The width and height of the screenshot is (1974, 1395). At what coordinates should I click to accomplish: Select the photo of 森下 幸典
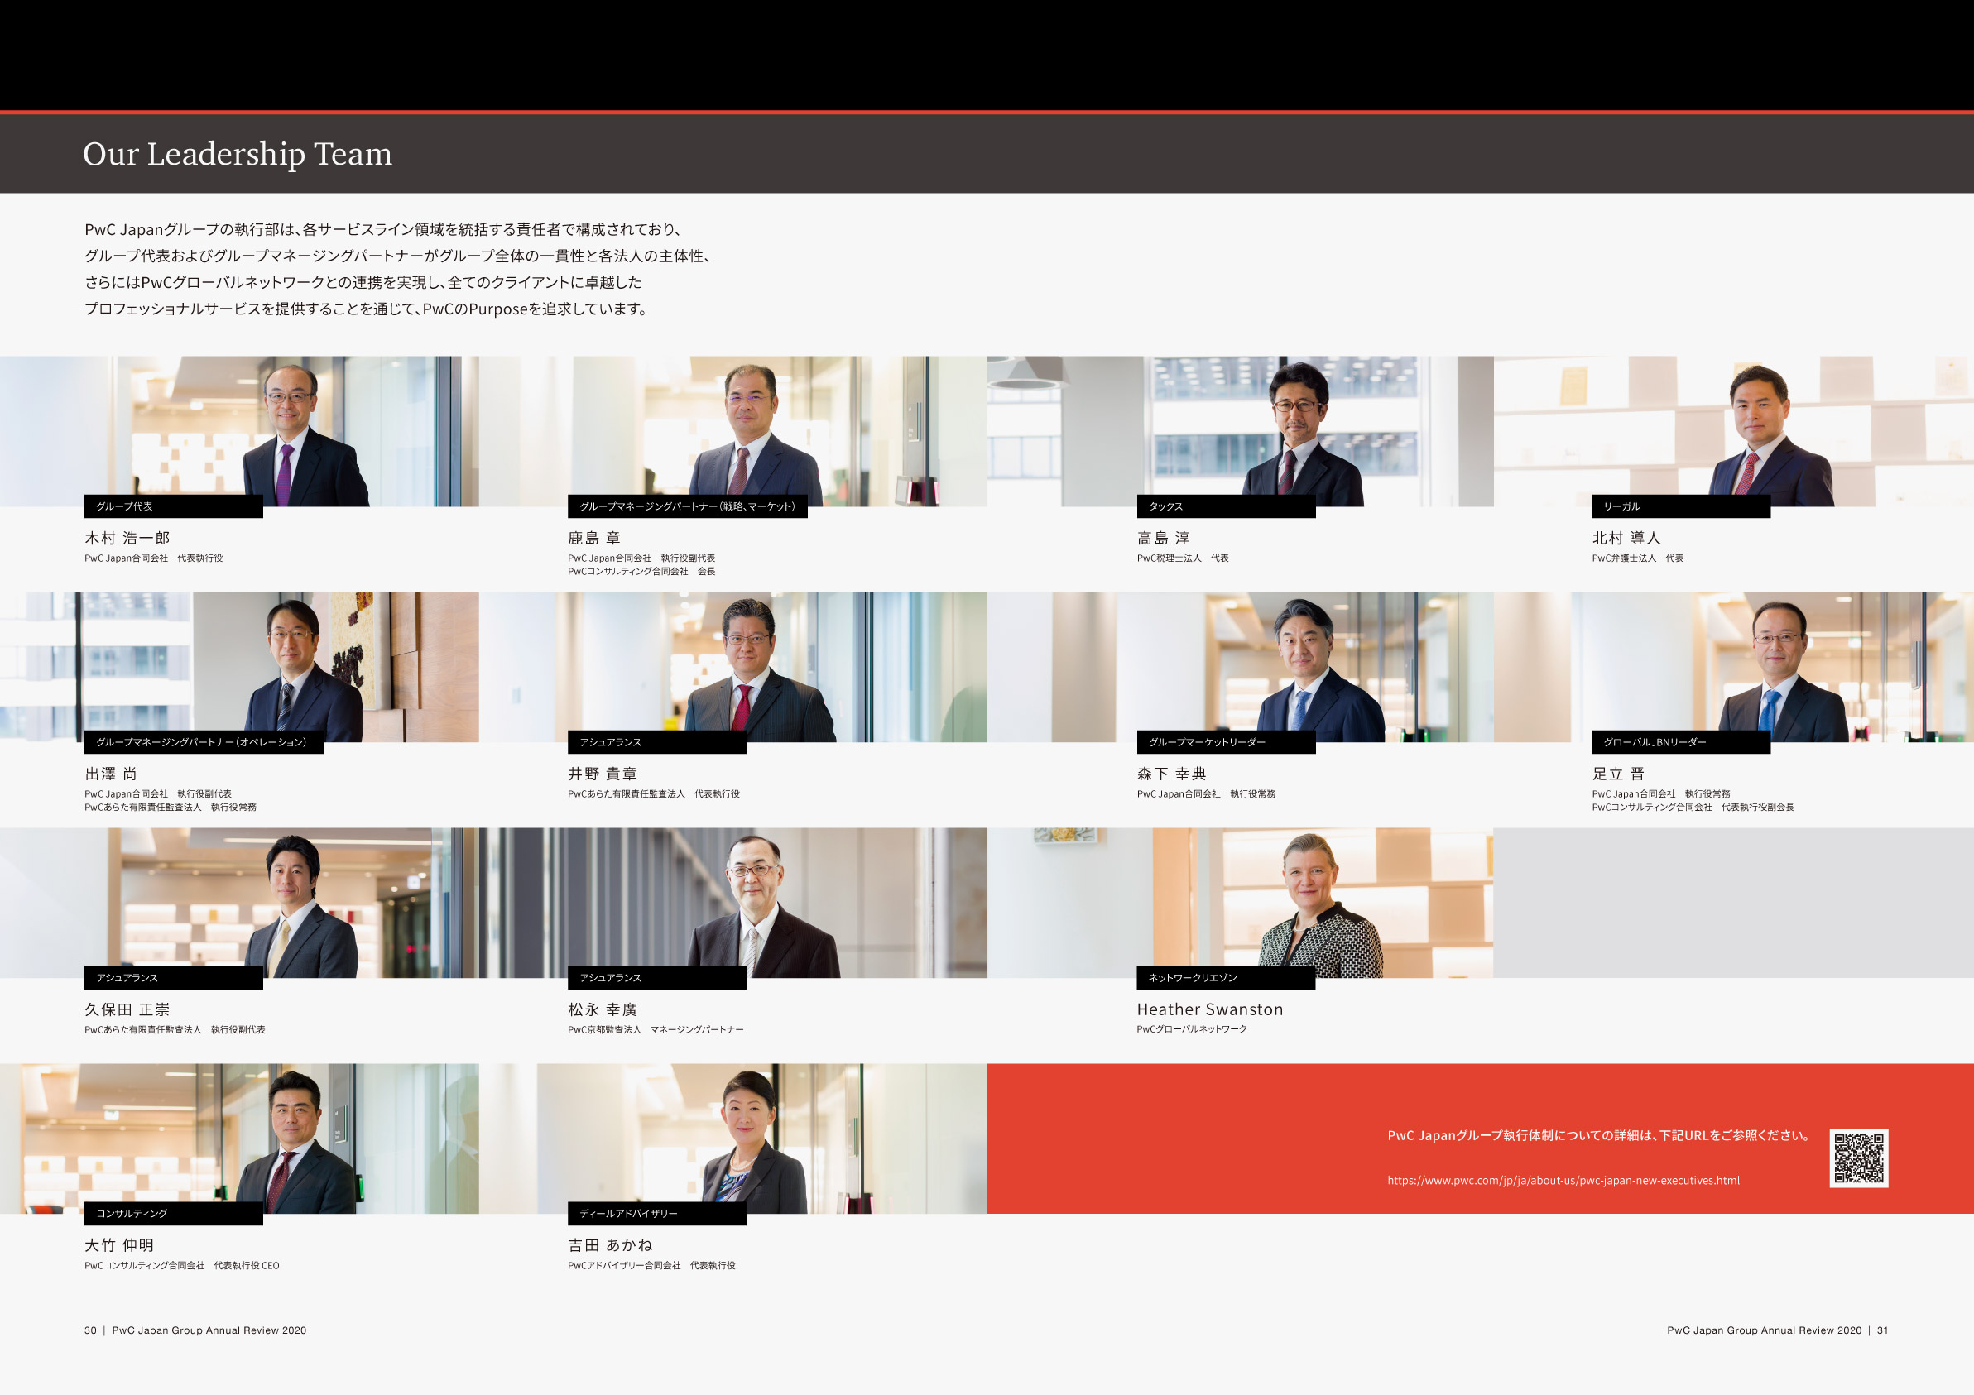coord(1240,667)
